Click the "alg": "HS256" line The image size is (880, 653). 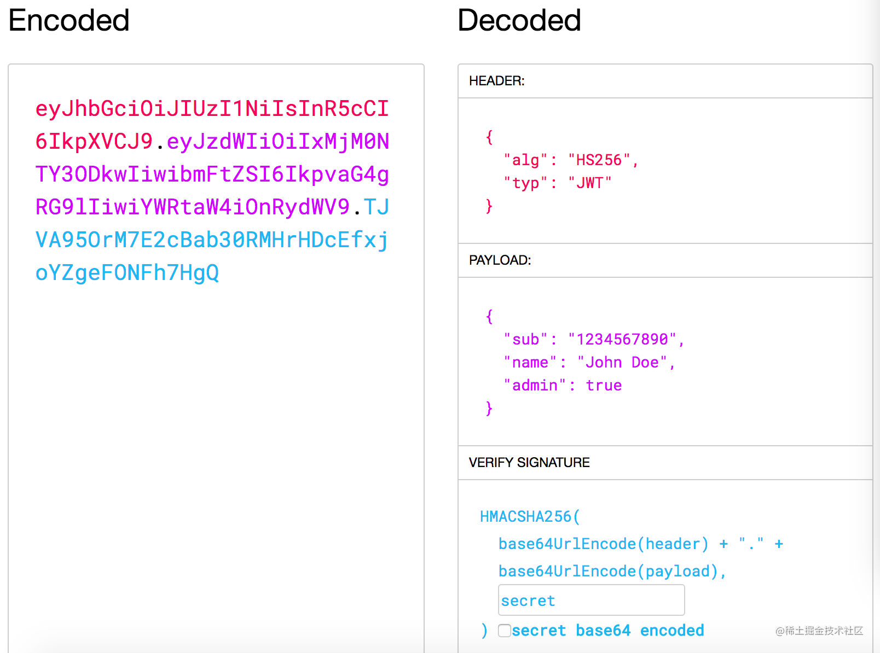(x=571, y=160)
